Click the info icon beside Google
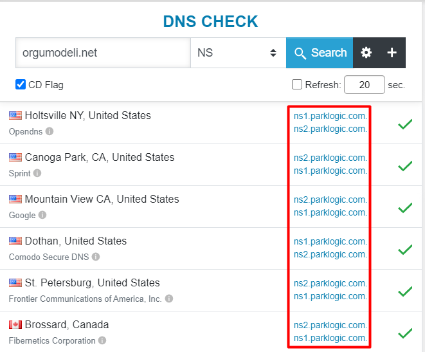Image resolution: width=425 pixels, height=352 pixels. [42, 215]
